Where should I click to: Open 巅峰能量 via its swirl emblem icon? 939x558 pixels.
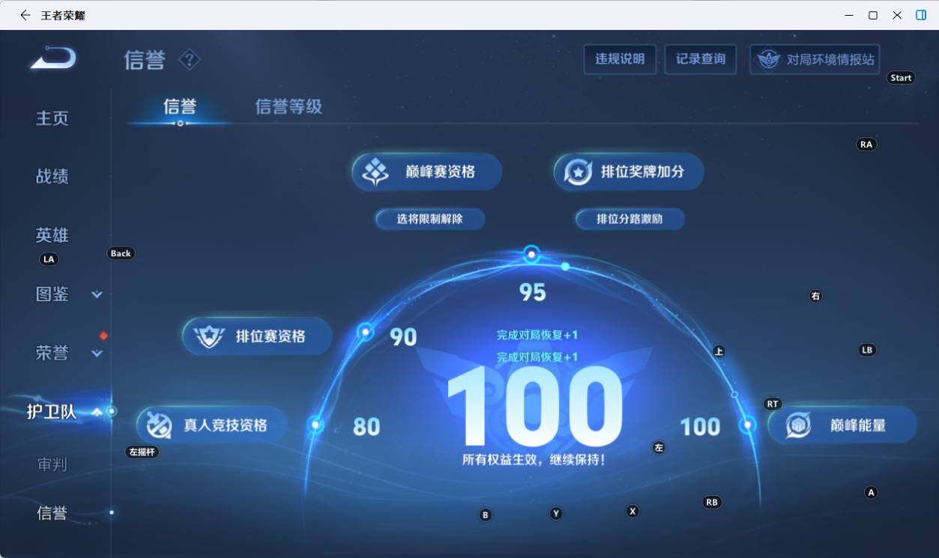click(x=797, y=424)
